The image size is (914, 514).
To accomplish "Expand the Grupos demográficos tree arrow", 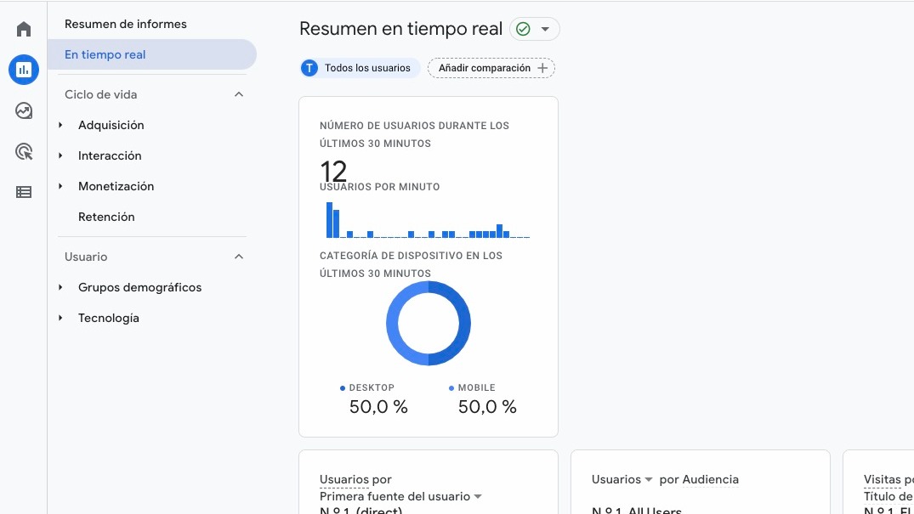I will pyautogui.click(x=60, y=287).
